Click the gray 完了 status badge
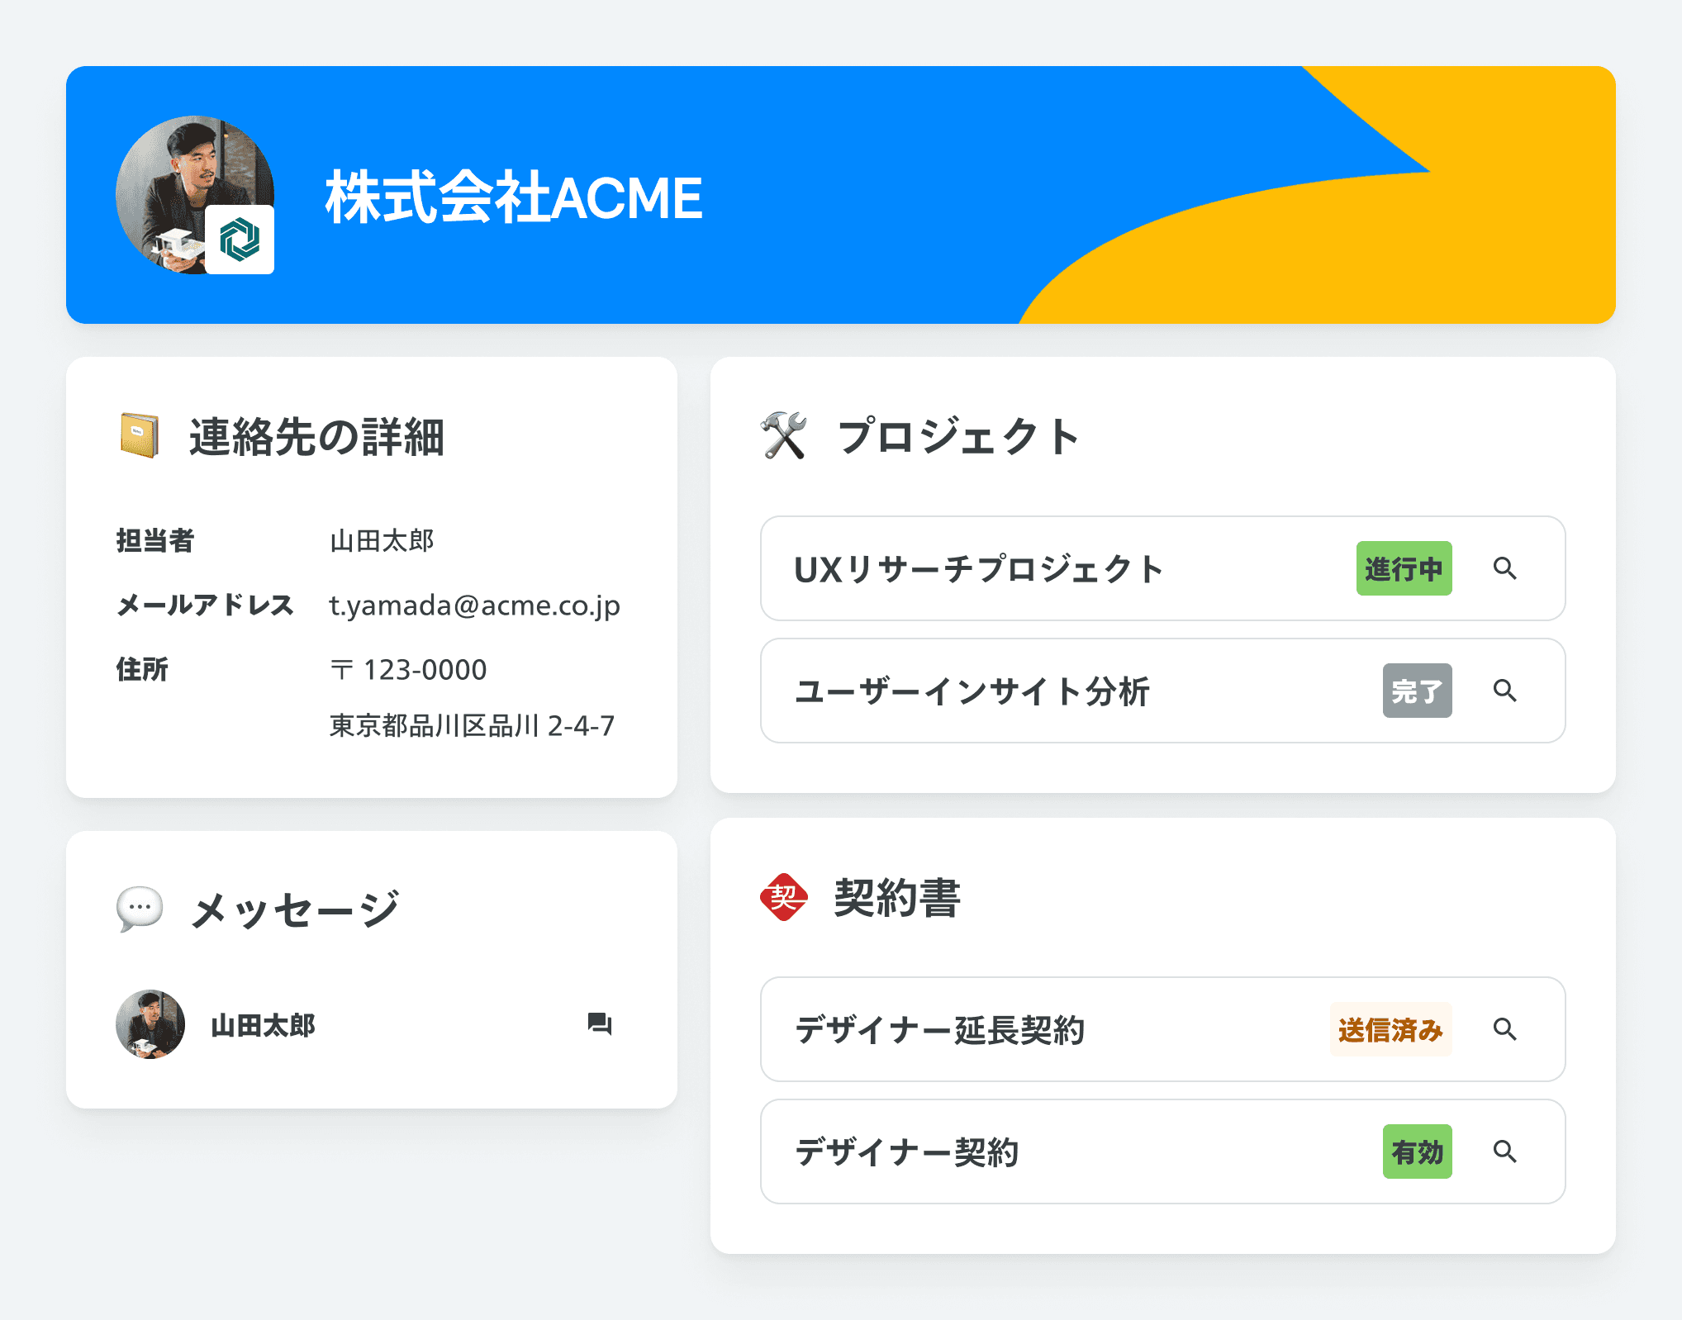The height and width of the screenshot is (1320, 1682). pyautogui.click(x=1417, y=691)
